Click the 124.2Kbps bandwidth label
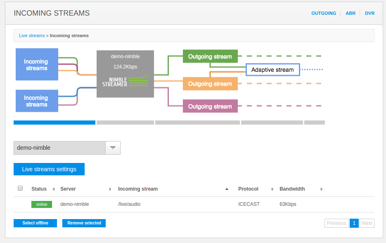This screenshot has height=243, width=386. pos(126,67)
